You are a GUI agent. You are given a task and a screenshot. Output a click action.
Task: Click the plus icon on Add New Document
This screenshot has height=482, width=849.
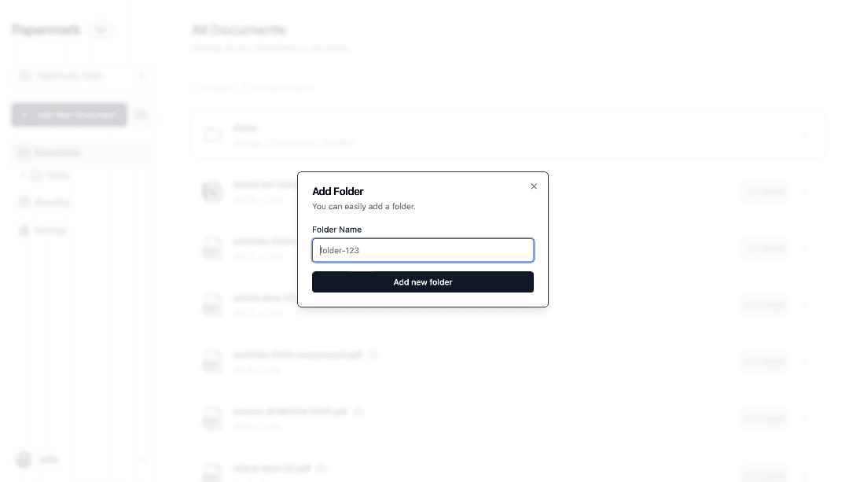click(24, 114)
